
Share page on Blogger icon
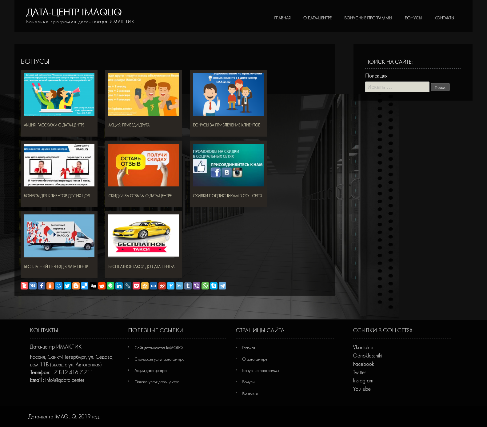(x=76, y=286)
